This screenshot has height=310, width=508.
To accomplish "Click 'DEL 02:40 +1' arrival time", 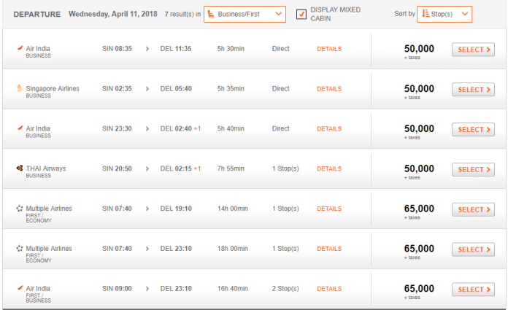I will click(180, 128).
